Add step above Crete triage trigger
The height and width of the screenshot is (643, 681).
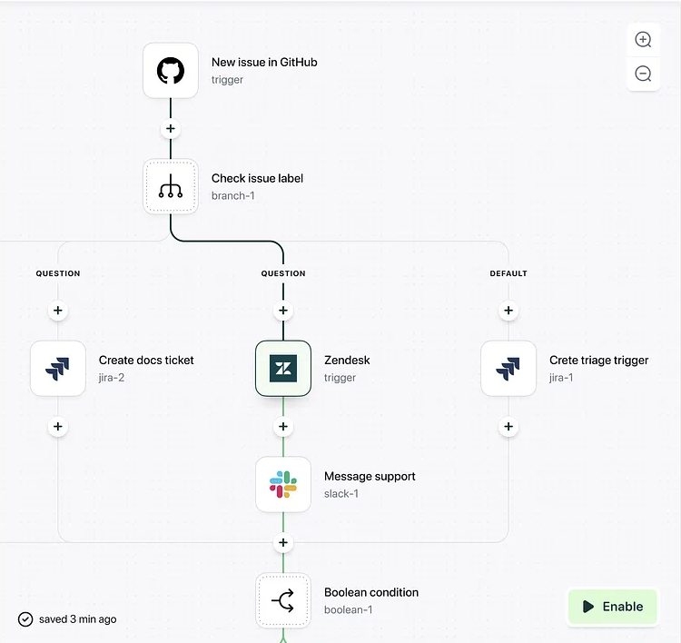(x=508, y=311)
